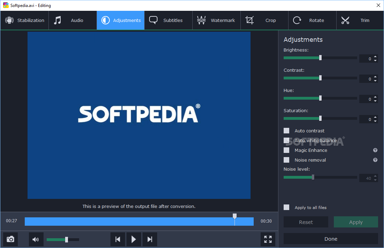Go to the Watermark tab
Image resolution: width=384 pixels, height=248 pixels.
216,20
